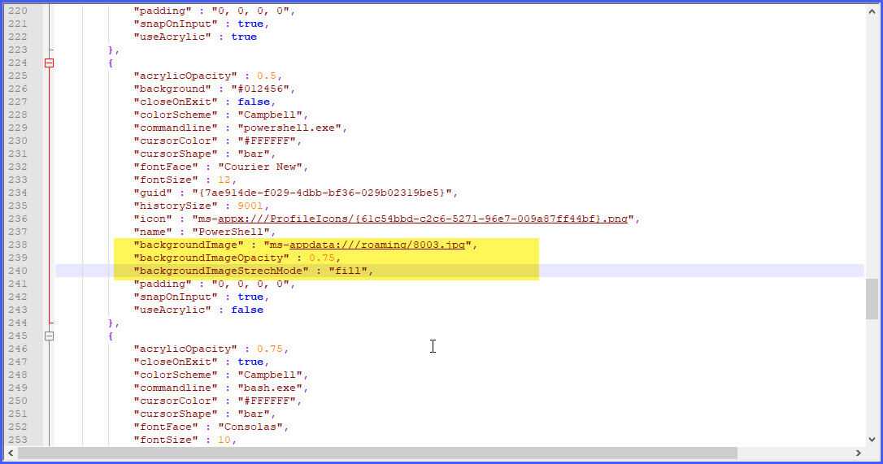Click line number 238 in the margin
The height and width of the screenshot is (464, 883).
[x=17, y=245]
